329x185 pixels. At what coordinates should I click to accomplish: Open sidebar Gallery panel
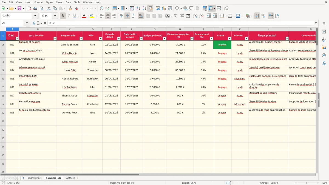coord(324,47)
